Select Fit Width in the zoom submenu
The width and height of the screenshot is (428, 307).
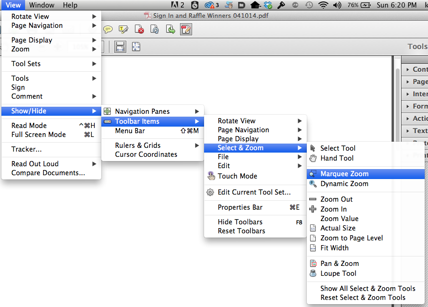click(366, 248)
